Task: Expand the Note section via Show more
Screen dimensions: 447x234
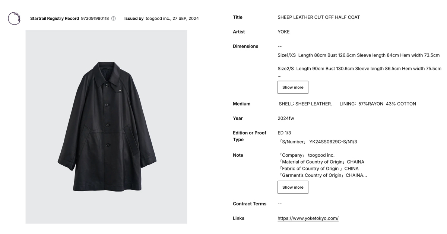Action: (293, 187)
